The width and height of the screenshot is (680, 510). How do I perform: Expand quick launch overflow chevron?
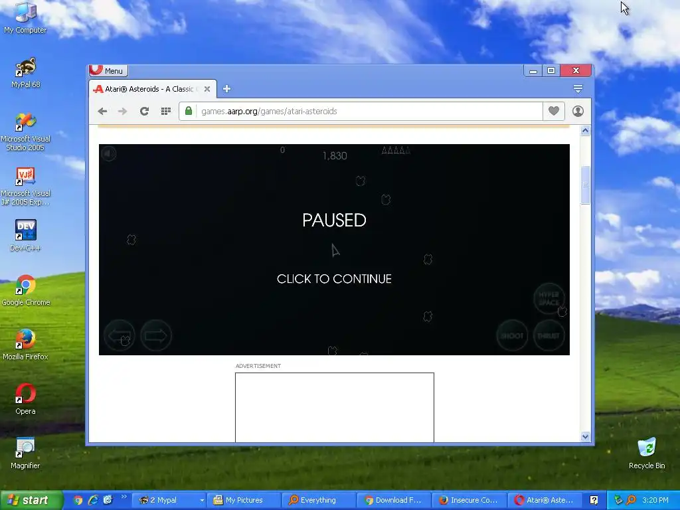tap(124, 497)
